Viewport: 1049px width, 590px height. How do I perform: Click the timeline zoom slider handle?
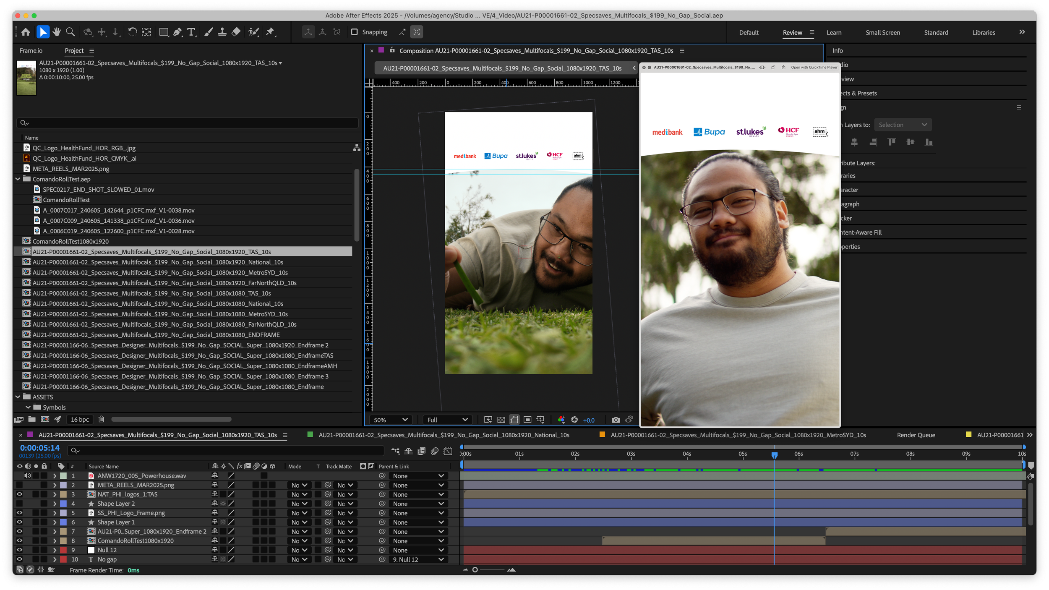point(475,570)
